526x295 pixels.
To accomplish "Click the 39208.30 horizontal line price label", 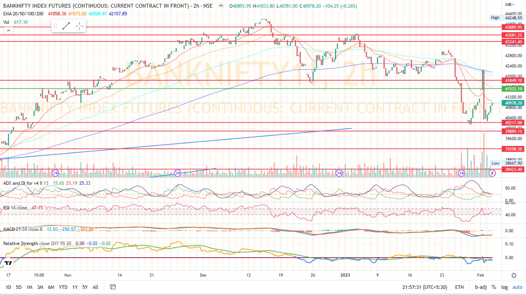I will [513, 149].
